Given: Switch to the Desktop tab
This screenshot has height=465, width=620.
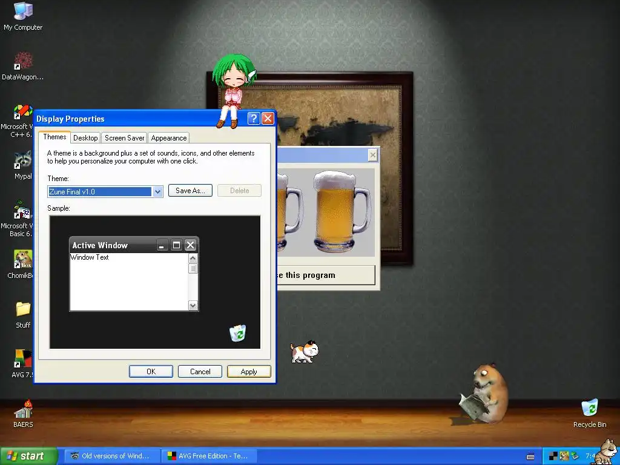Looking at the screenshot, I should coord(85,138).
